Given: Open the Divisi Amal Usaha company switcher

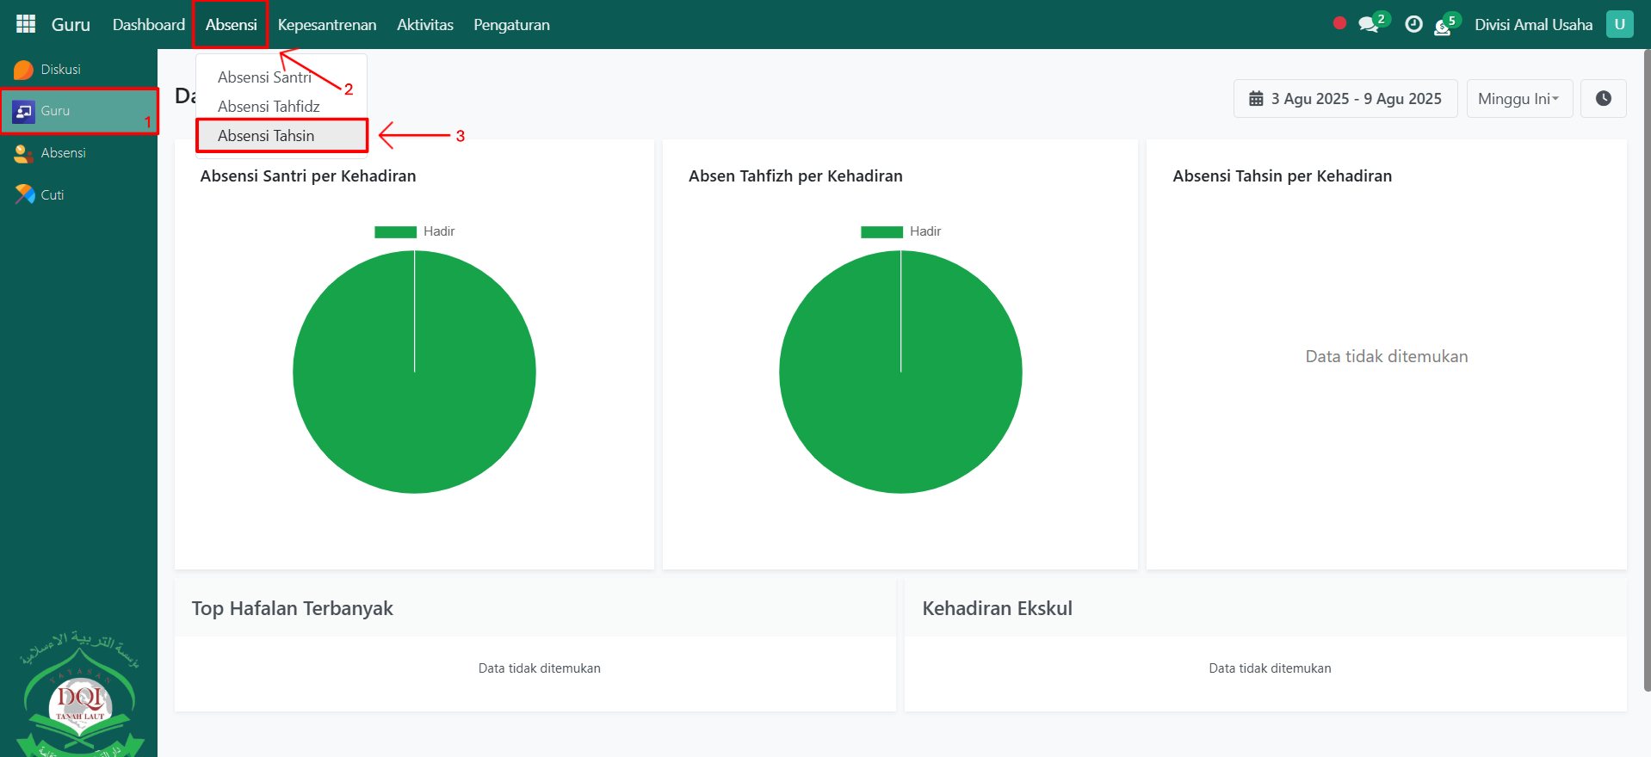Looking at the screenshot, I should 1533,24.
